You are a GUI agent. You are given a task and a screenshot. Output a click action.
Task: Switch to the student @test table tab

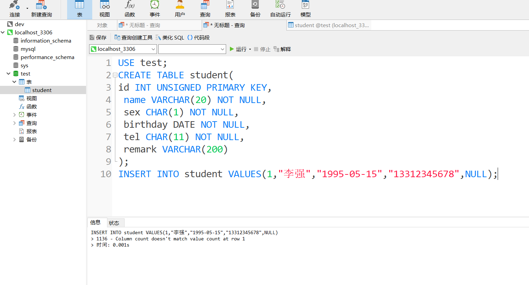tap(329, 25)
